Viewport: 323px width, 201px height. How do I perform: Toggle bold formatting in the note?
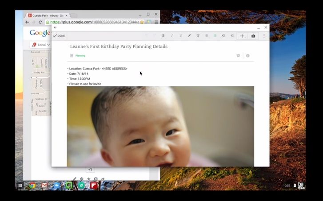(x=163, y=36)
